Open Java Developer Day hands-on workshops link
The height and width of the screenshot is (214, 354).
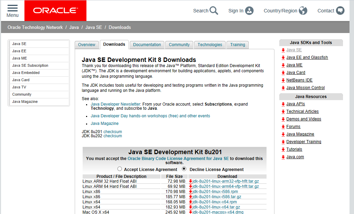coord(150,116)
